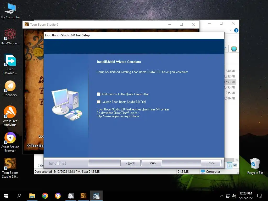Click the Toon Boom Studio 6 title icon
268x201 pixels.
[x=26, y=24]
